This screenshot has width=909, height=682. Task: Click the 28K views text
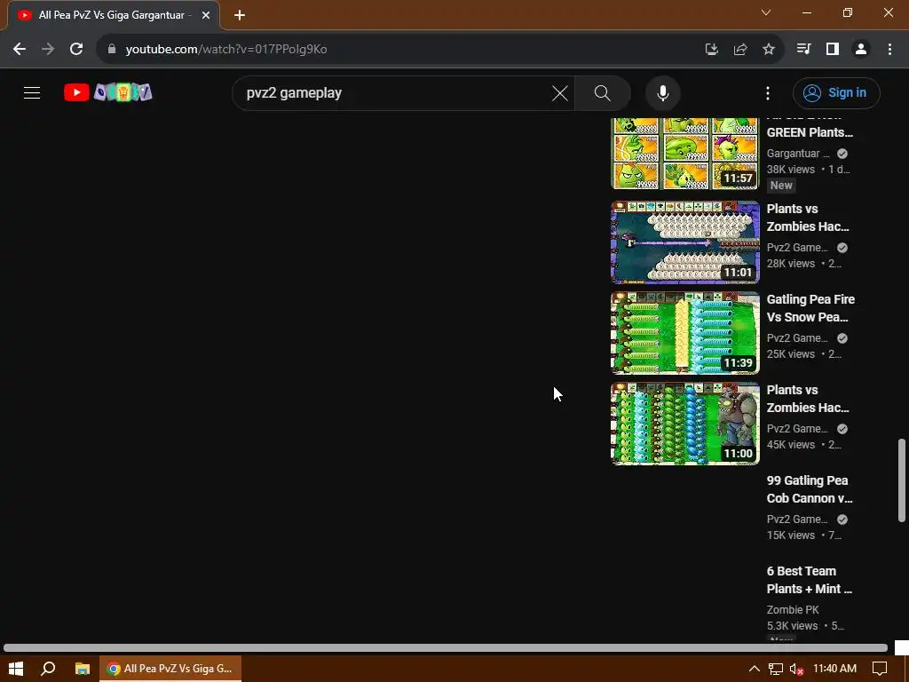(x=791, y=263)
